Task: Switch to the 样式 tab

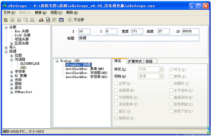Action: coord(119,61)
